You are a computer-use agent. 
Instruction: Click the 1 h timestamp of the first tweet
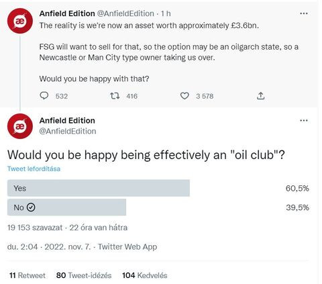(x=166, y=13)
